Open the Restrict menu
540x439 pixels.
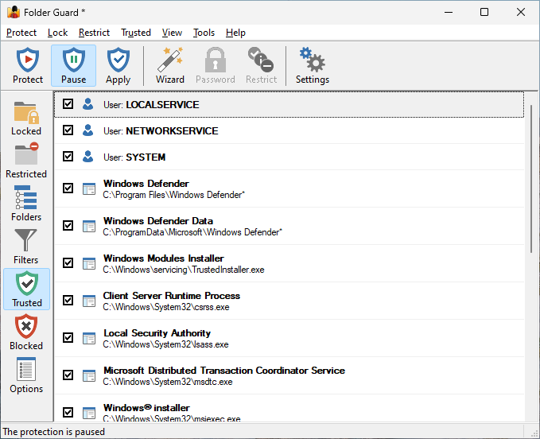94,33
